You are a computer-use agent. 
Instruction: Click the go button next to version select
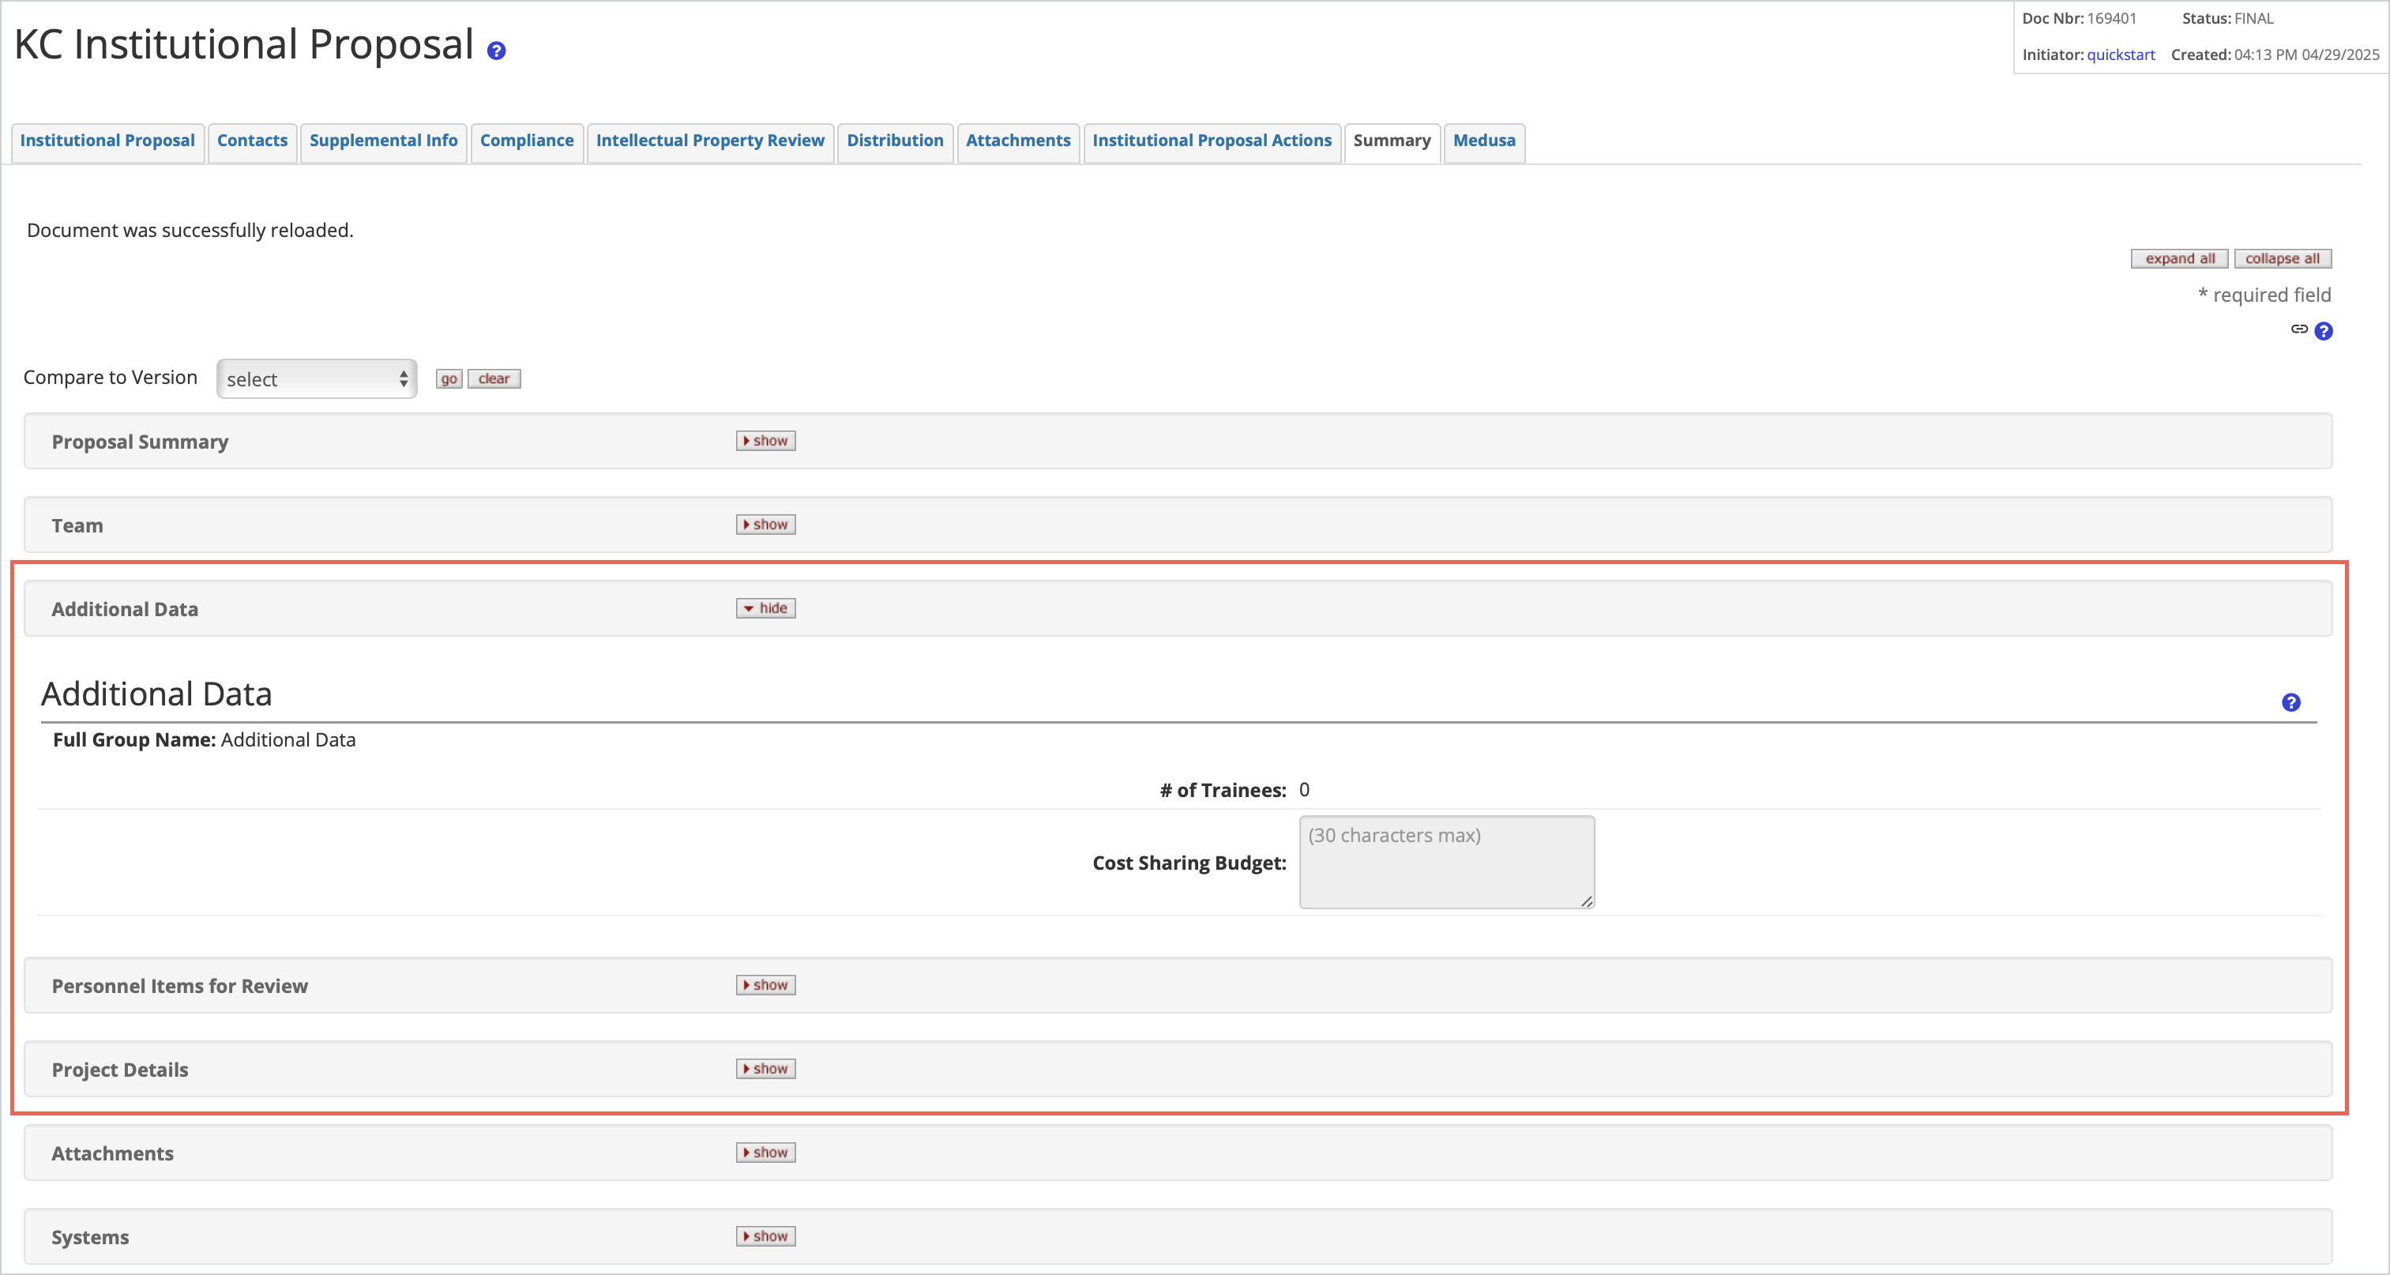(449, 378)
